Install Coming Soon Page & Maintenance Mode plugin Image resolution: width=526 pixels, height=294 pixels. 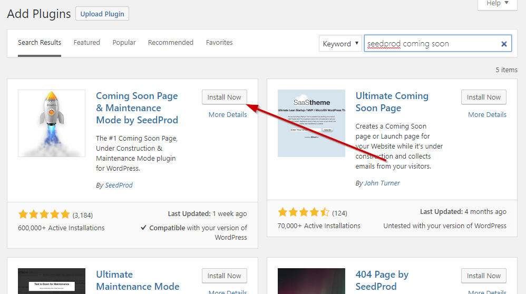[x=225, y=97]
